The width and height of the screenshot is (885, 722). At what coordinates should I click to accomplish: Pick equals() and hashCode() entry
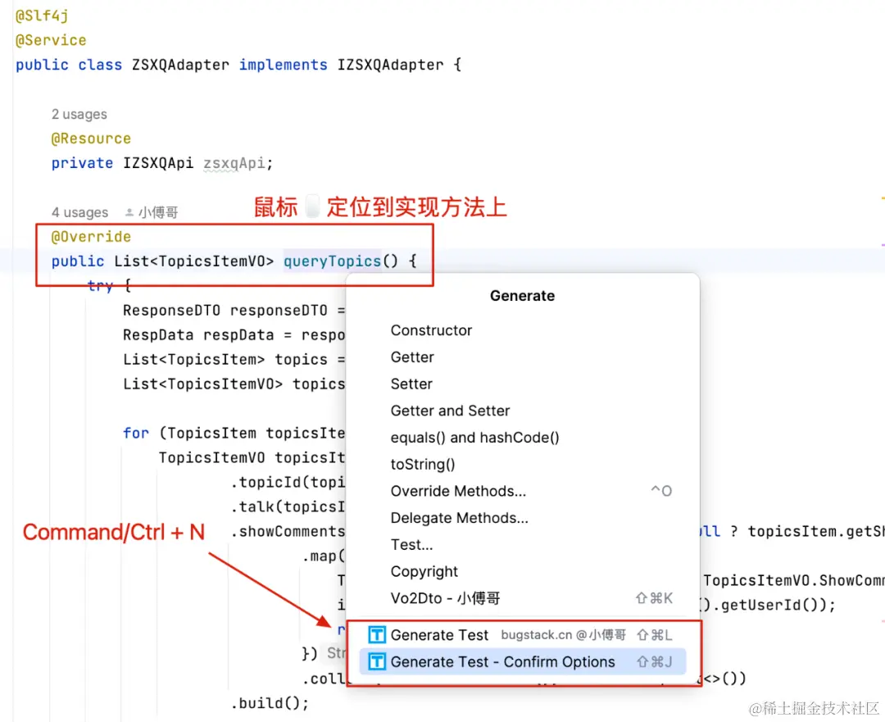(474, 438)
